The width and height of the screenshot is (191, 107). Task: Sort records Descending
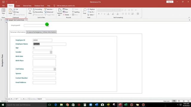click(38, 12)
